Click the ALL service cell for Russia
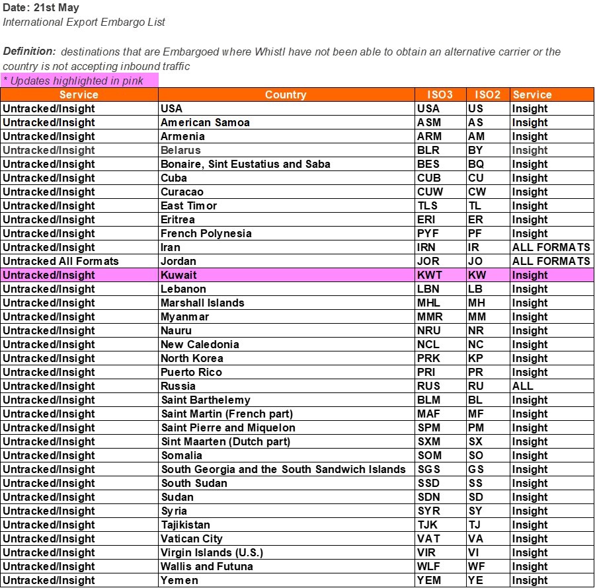595x588 pixels. 552,386
